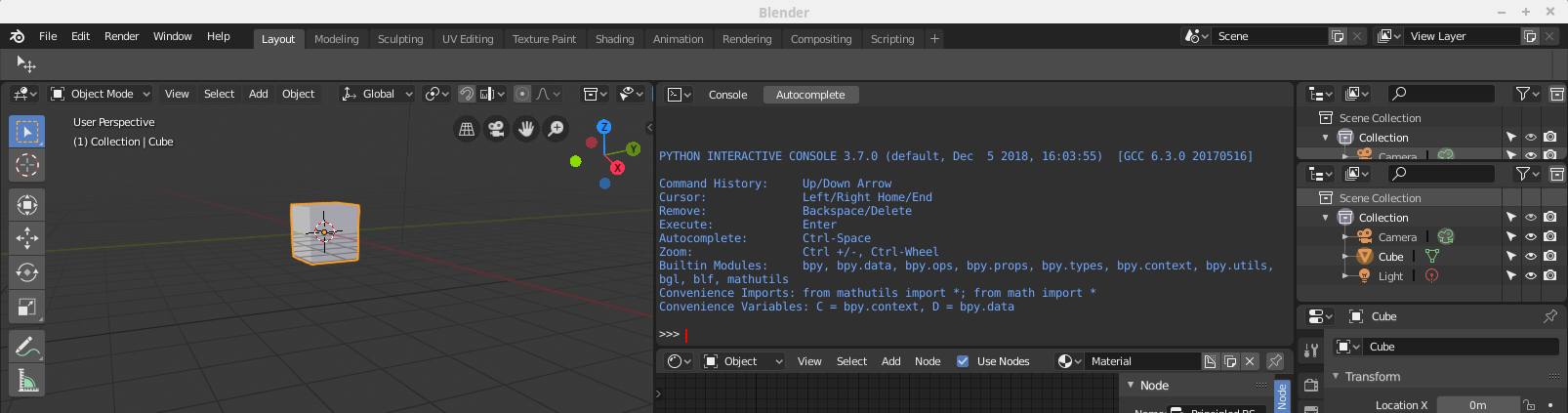
Task: Toggle camera view in the viewport
Action: [x=496, y=129]
